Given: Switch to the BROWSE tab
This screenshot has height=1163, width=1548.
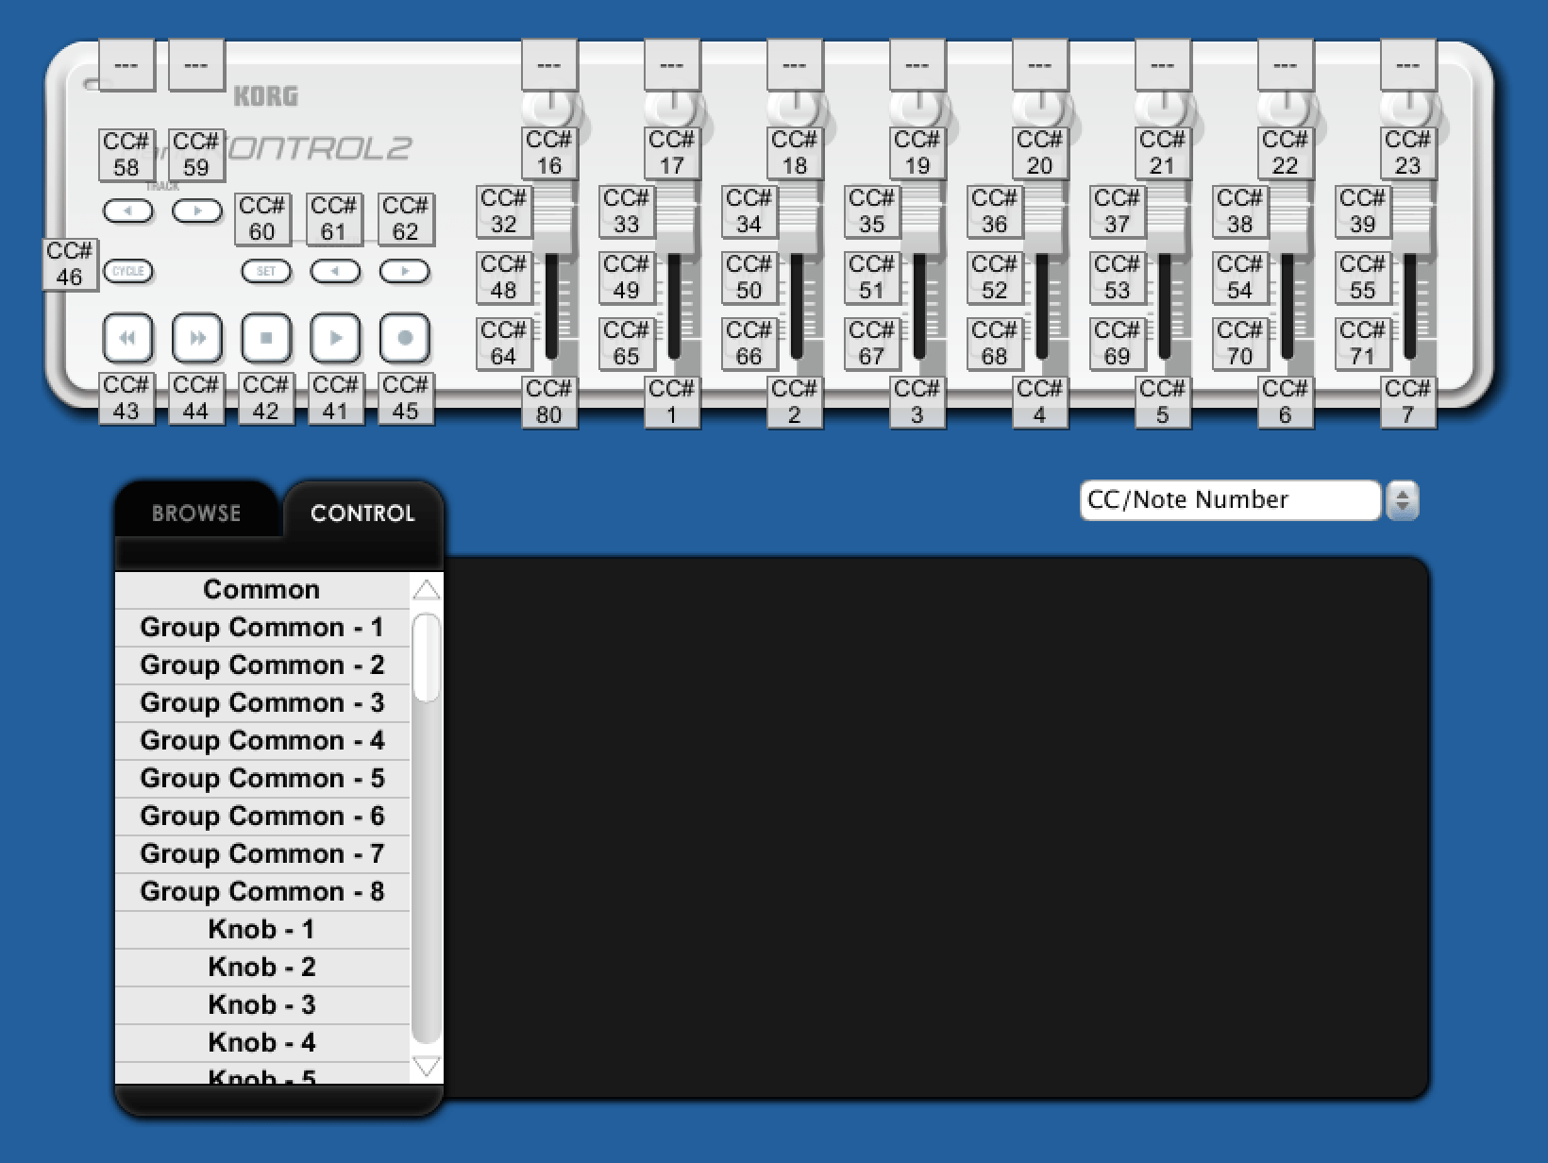Looking at the screenshot, I should tap(196, 513).
